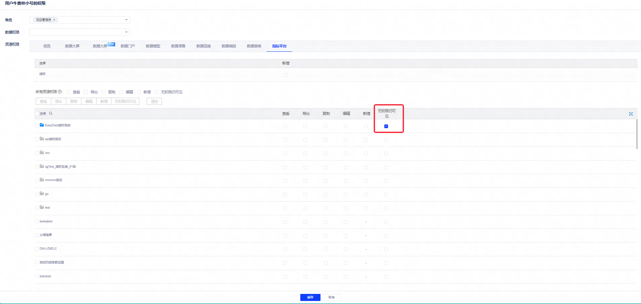The height and width of the screenshot is (304, 641).
Task: Open the 角色 dropdown arrow
Action: 126,20
